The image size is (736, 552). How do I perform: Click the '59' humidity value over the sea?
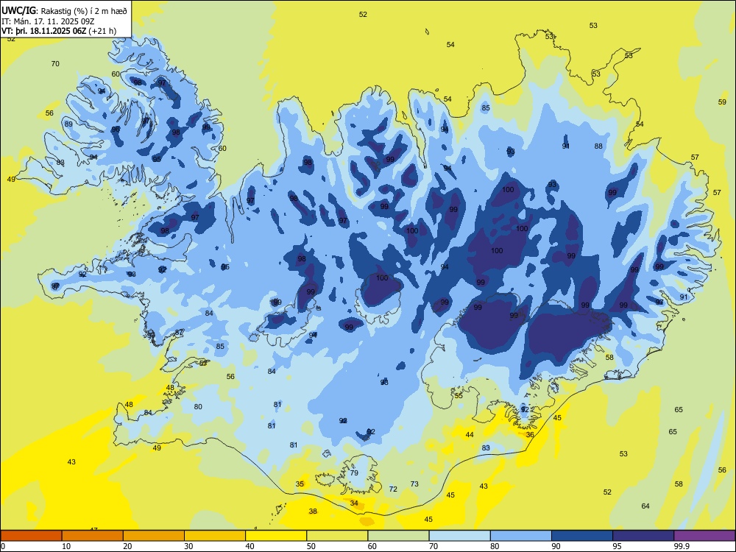pos(723,102)
